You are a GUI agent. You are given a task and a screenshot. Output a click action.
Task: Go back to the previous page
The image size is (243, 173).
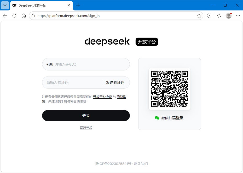[5, 16]
